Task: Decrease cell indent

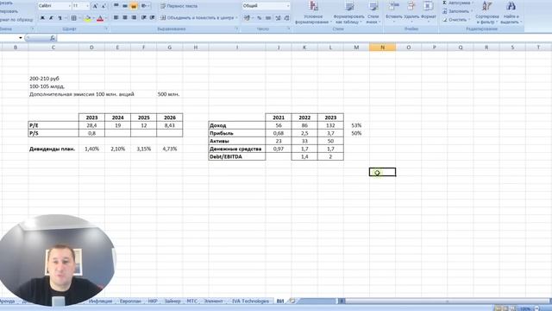Action: tap(144, 17)
